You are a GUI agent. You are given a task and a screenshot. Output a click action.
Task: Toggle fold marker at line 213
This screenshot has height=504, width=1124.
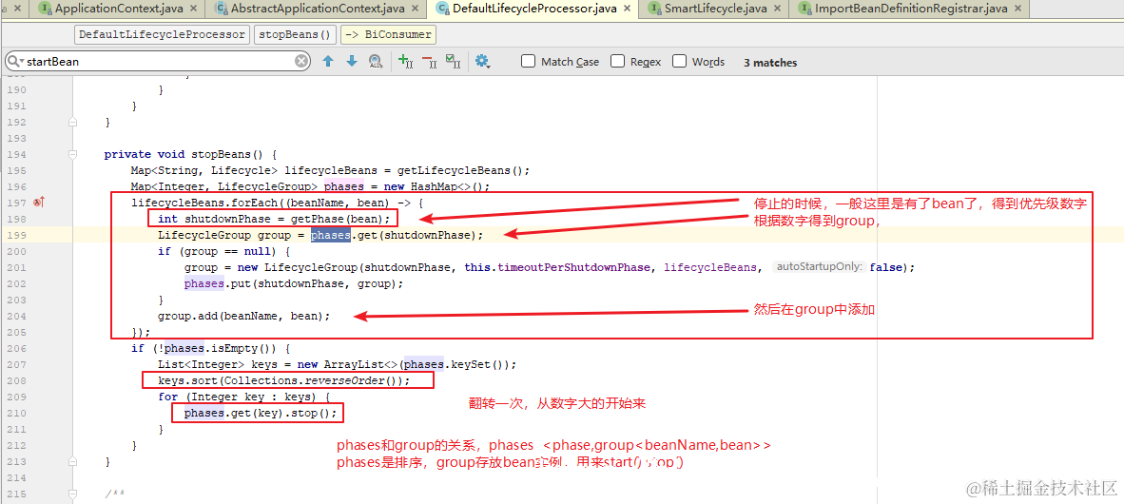[72, 462]
